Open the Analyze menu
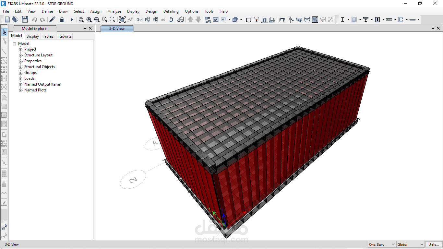 pos(114,11)
